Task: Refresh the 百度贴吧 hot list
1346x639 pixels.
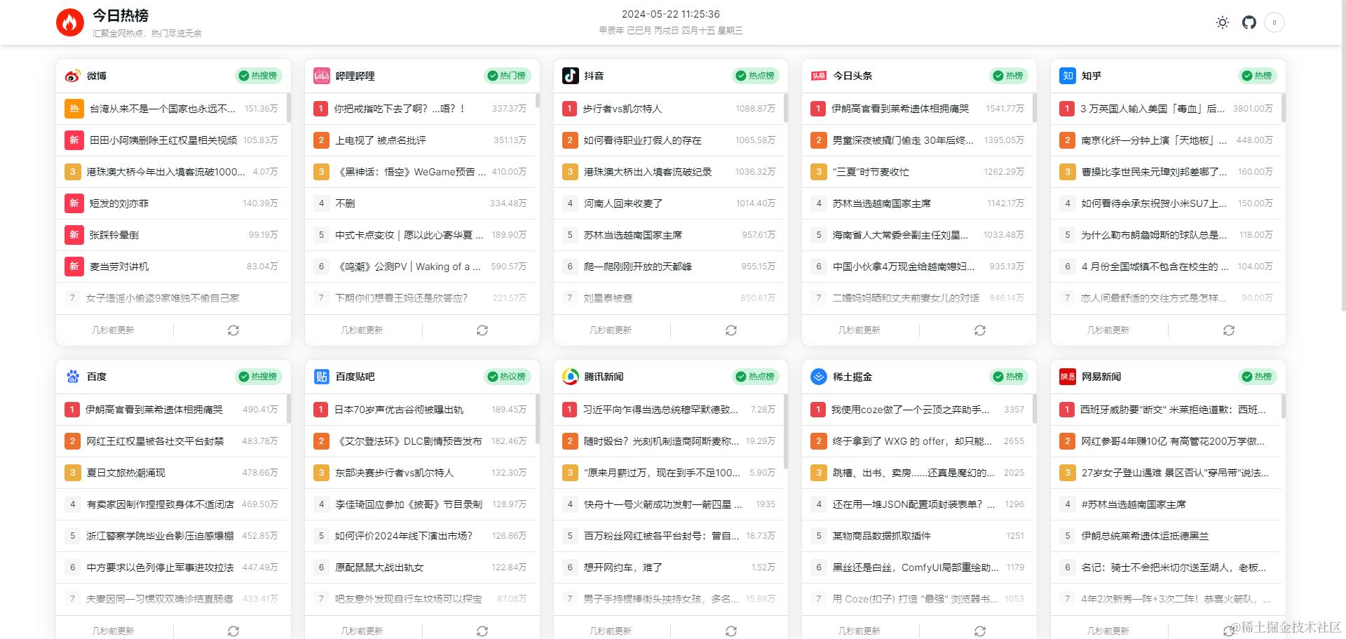Action: (482, 631)
